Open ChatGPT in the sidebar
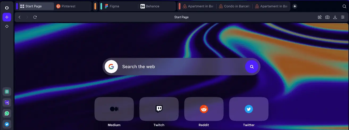 pyautogui.click(x=7, y=91)
